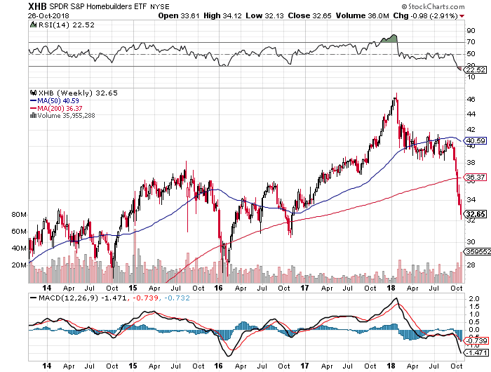Click the MA(50) 40.59 legend label

pyautogui.click(x=58, y=101)
